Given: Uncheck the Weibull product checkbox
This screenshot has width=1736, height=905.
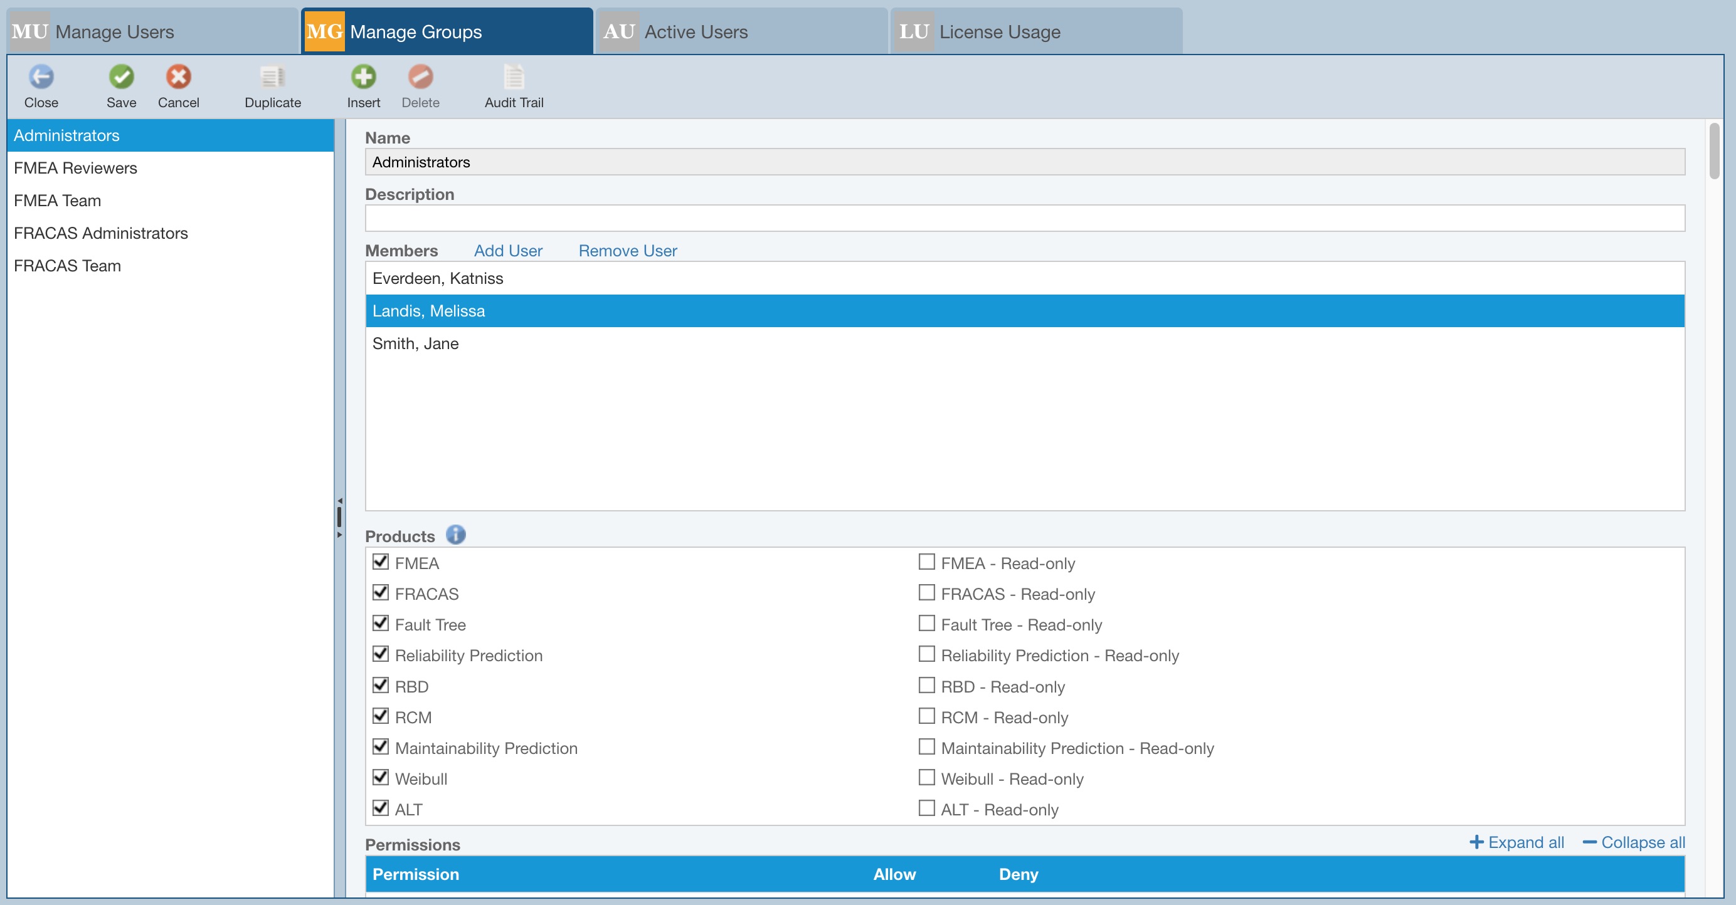Looking at the screenshot, I should (381, 778).
